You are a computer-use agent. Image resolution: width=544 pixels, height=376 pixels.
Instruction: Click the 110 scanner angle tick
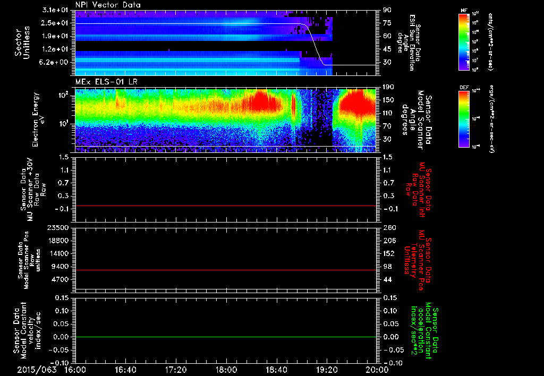pyautogui.click(x=388, y=113)
